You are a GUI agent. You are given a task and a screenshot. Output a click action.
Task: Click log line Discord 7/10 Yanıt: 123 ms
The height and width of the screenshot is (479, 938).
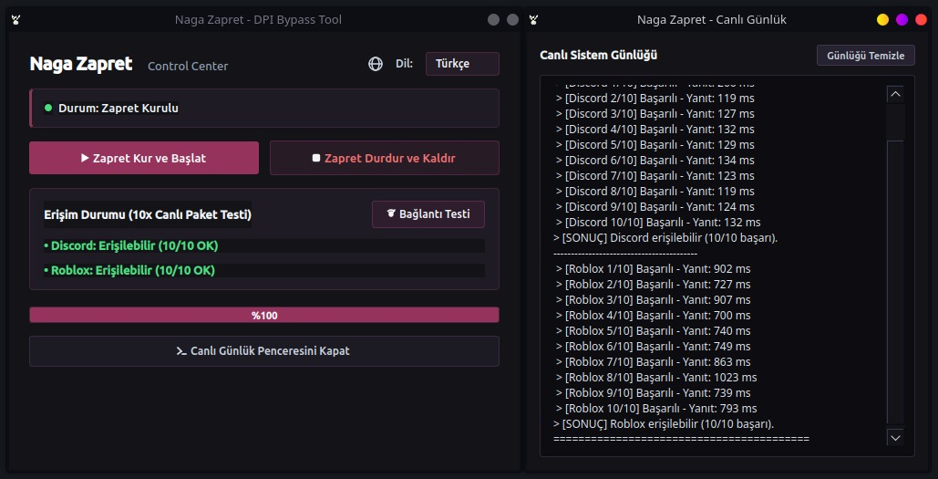coord(655,176)
